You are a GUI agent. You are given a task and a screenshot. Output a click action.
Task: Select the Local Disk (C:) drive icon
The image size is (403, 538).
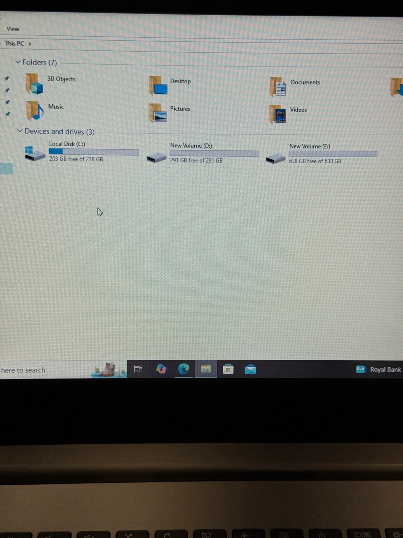coord(34,153)
